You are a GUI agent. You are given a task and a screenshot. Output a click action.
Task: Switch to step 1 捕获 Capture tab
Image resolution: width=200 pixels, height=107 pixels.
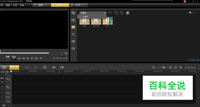click(x=41, y=5)
